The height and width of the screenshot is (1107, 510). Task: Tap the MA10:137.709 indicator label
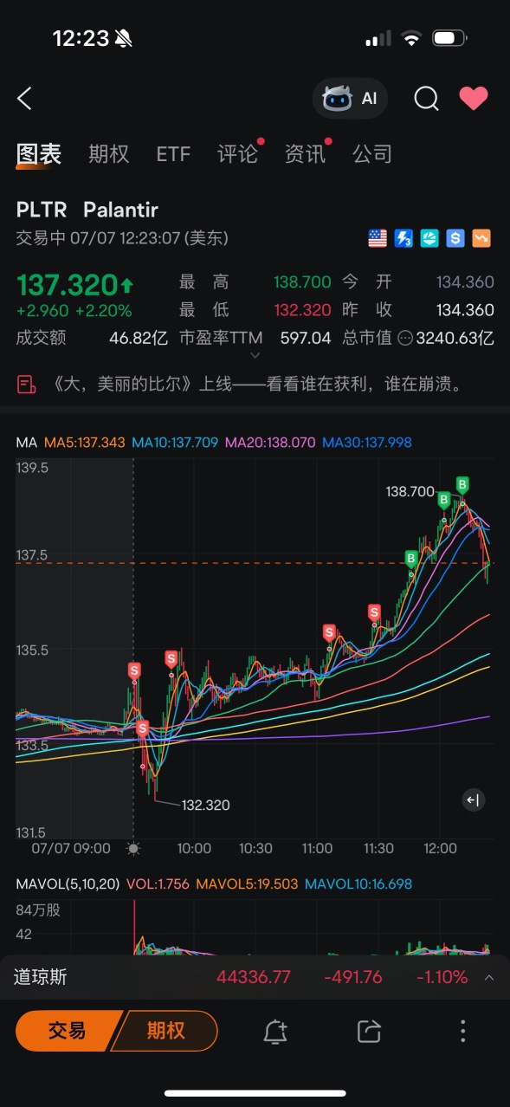tap(176, 443)
